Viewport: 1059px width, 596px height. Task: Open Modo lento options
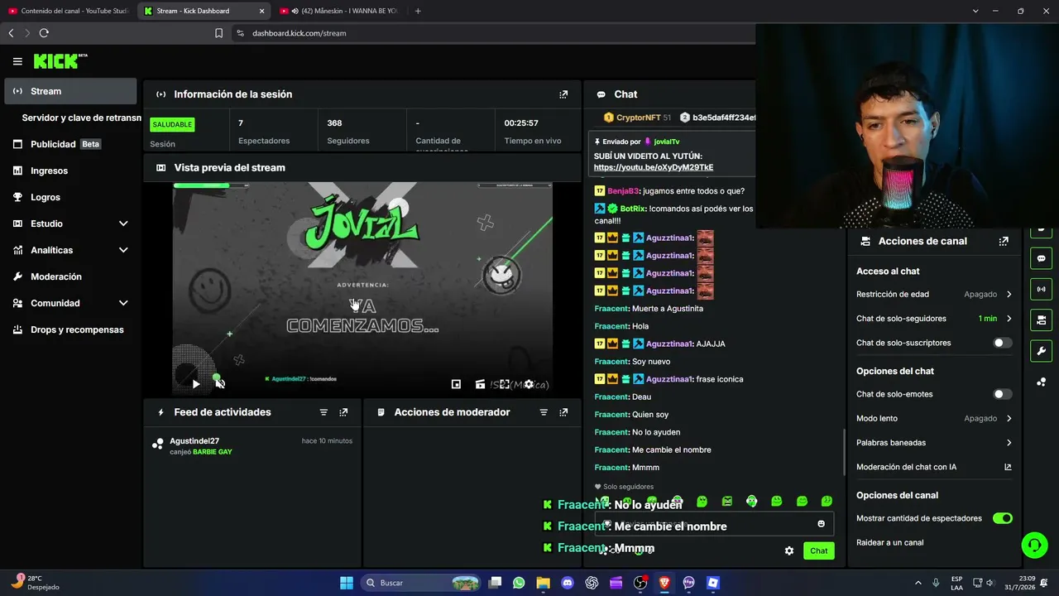pyautogui.click(x=934, y=418)
